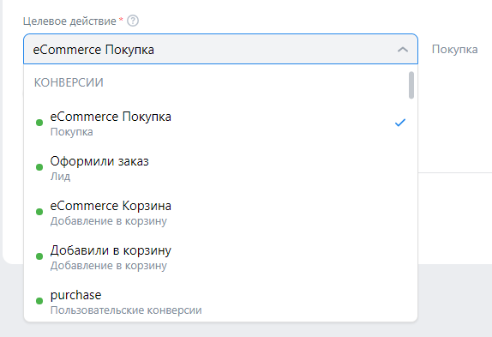Select the eCommerce Корзина option
The width and height of the screenshot is (492, 337).
[x=220, y=213]
